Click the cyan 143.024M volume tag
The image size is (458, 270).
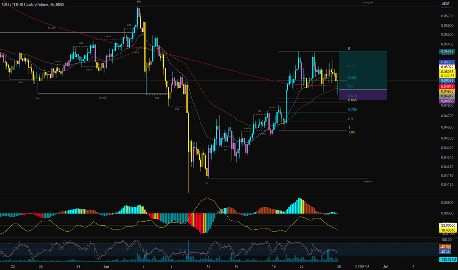click(x=448, y=260)
